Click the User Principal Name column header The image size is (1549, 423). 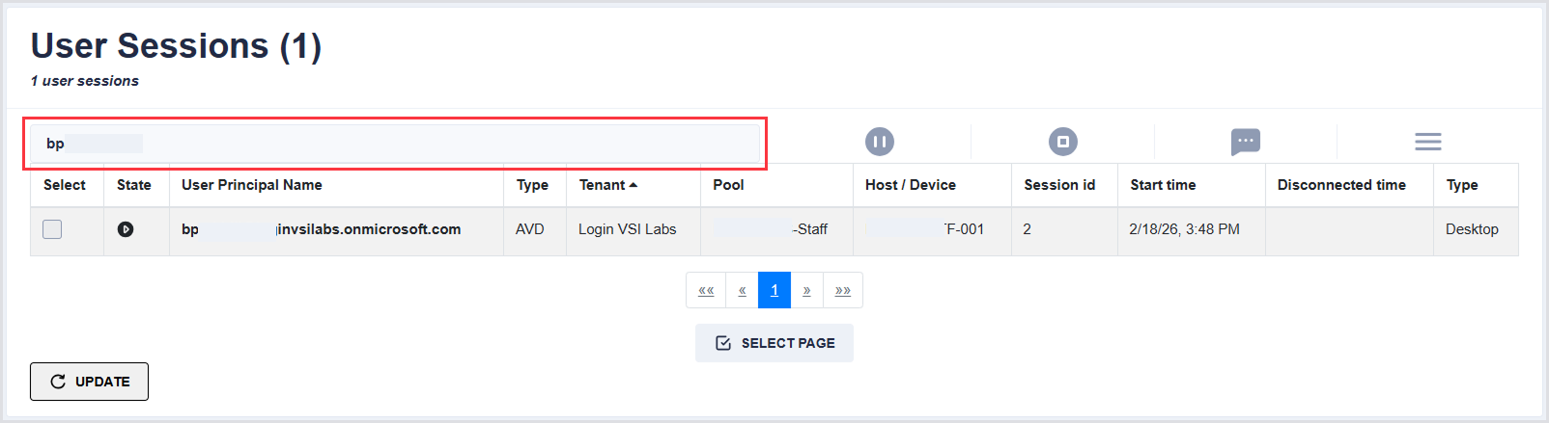click(x=252, y=185)
